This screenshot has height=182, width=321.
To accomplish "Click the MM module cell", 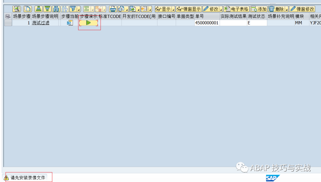I will 302,23.
